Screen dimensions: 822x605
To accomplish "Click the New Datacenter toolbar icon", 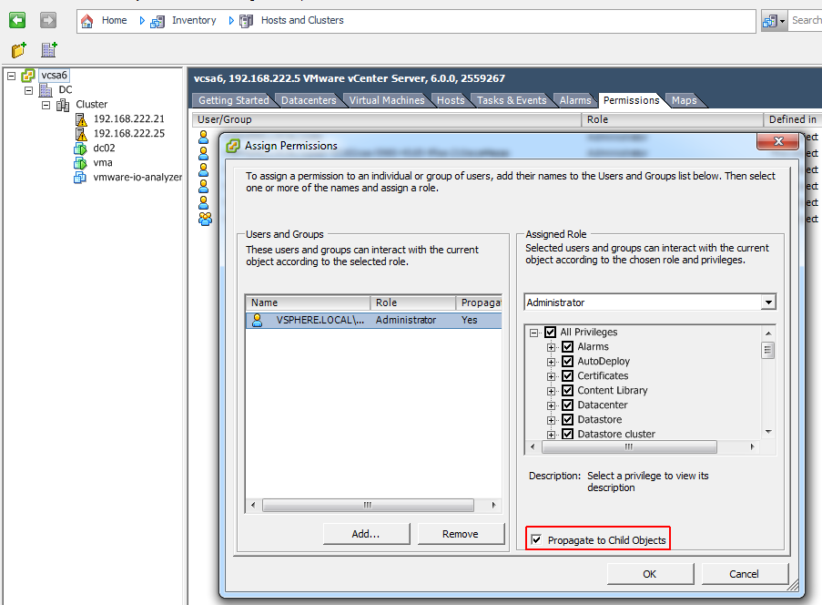I will pyautogui.click(x=49, y=50).
